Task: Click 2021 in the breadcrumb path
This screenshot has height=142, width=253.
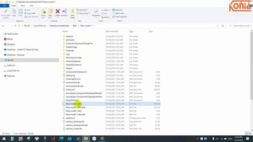Action: coord(75,26)
